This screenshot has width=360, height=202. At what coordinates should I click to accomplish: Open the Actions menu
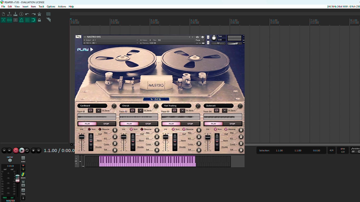62,7
